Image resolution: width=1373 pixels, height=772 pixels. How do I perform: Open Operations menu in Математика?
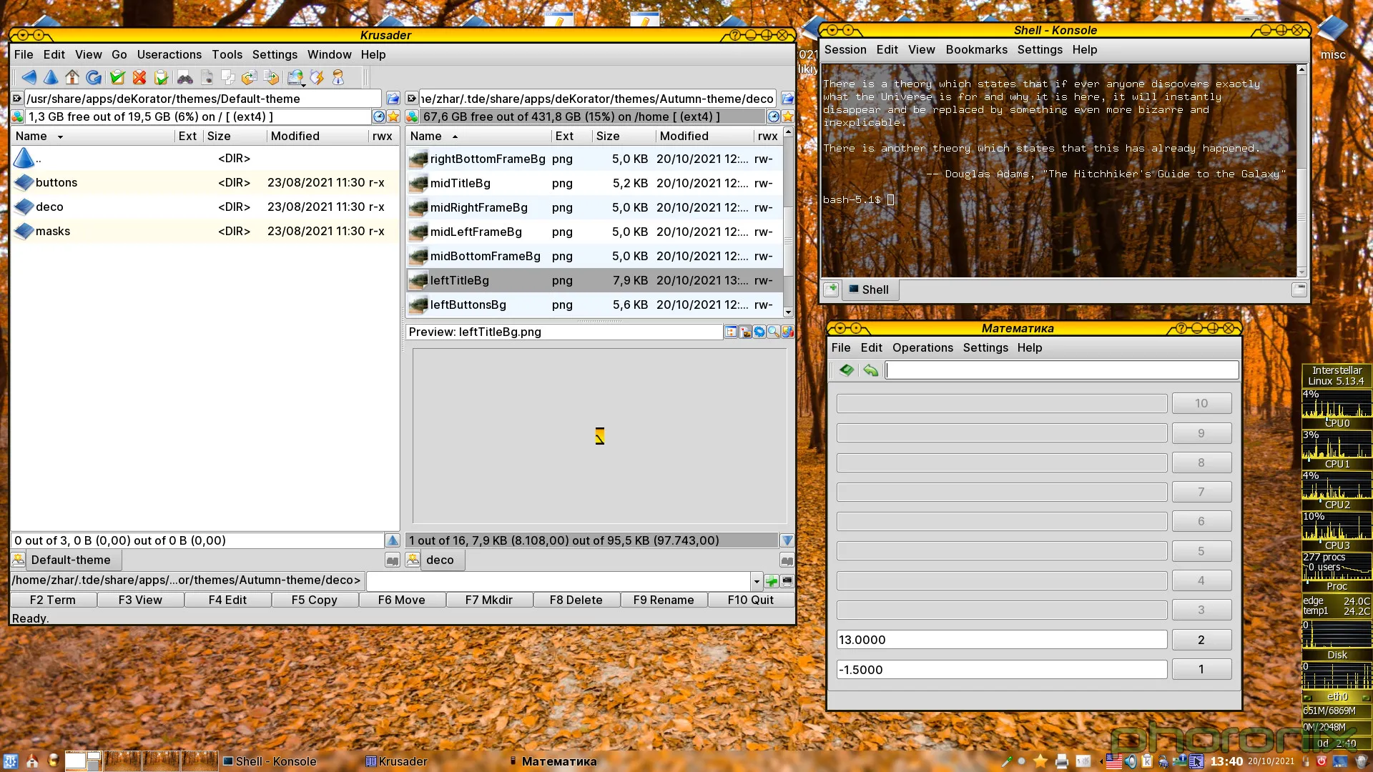pos(922,347)
